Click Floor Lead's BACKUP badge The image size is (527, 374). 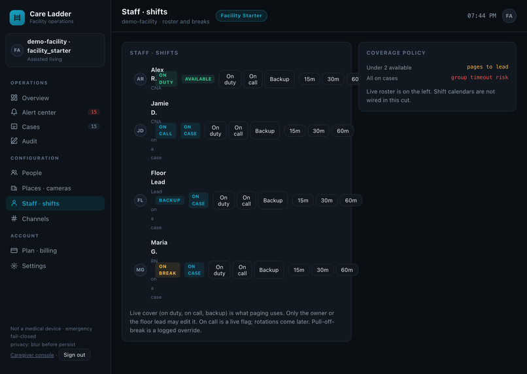[169, 200]
